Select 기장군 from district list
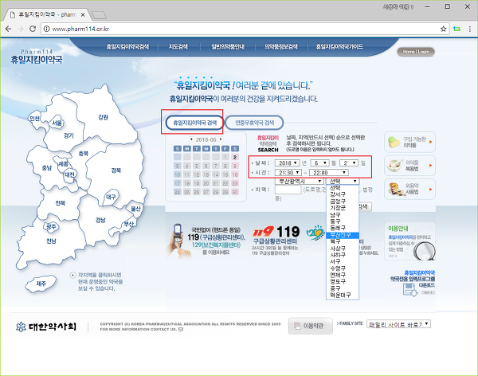478x376 pixels. tap(343, 208)
